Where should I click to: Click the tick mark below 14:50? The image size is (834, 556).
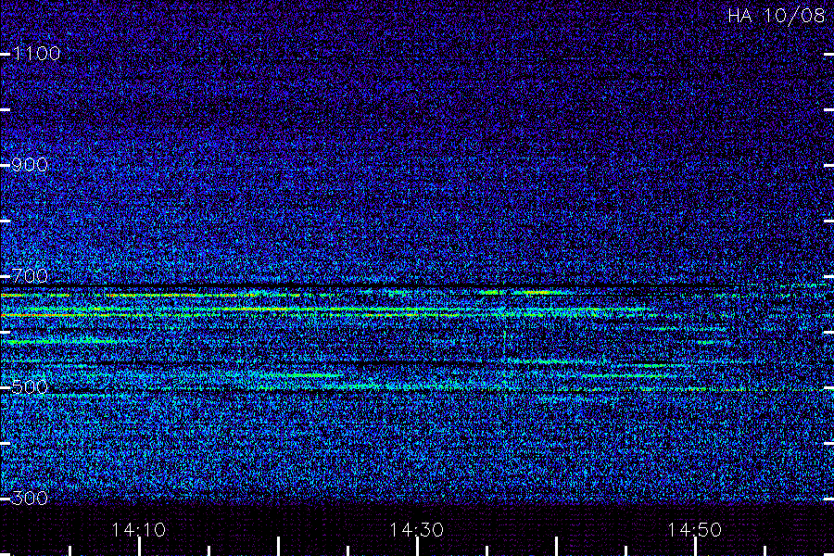[x=695, y=547]
